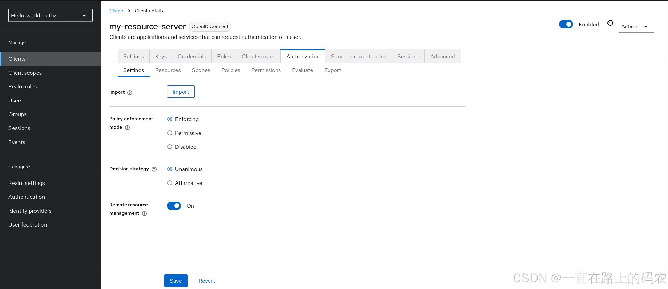This screenshot has width=668, height=289.
Task: Open the Credentials tab
Action: [192, 56]
